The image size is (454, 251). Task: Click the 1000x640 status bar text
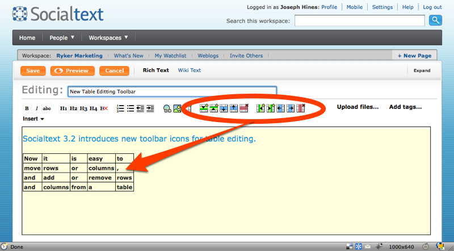coord(401,247)
